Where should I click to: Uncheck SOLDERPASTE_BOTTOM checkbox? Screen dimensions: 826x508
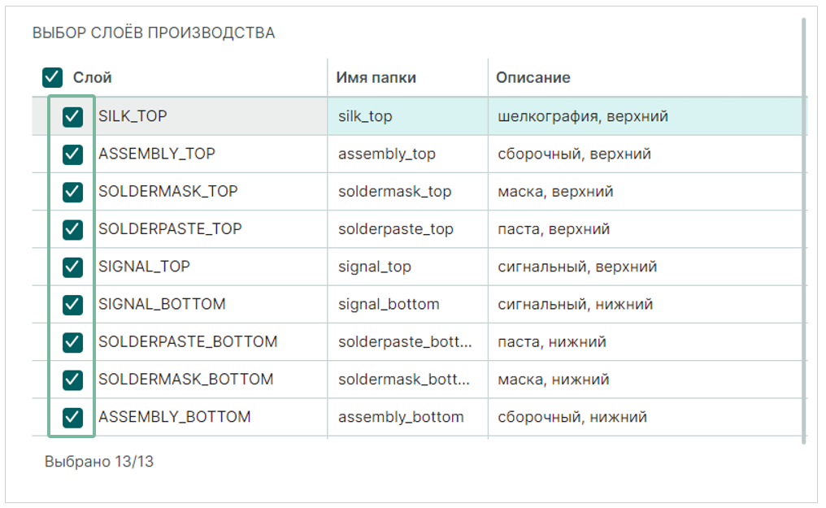coord(73,342)
